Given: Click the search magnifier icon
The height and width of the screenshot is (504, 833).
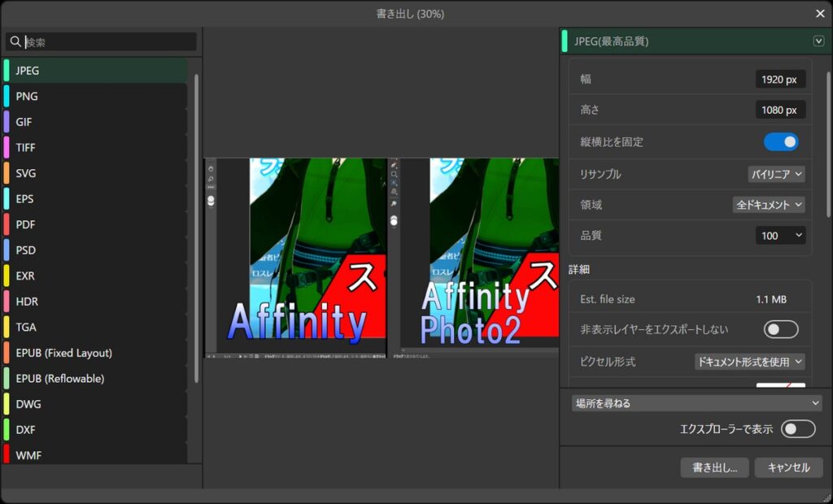Looking at the screenshot, I should click(15, 41).
